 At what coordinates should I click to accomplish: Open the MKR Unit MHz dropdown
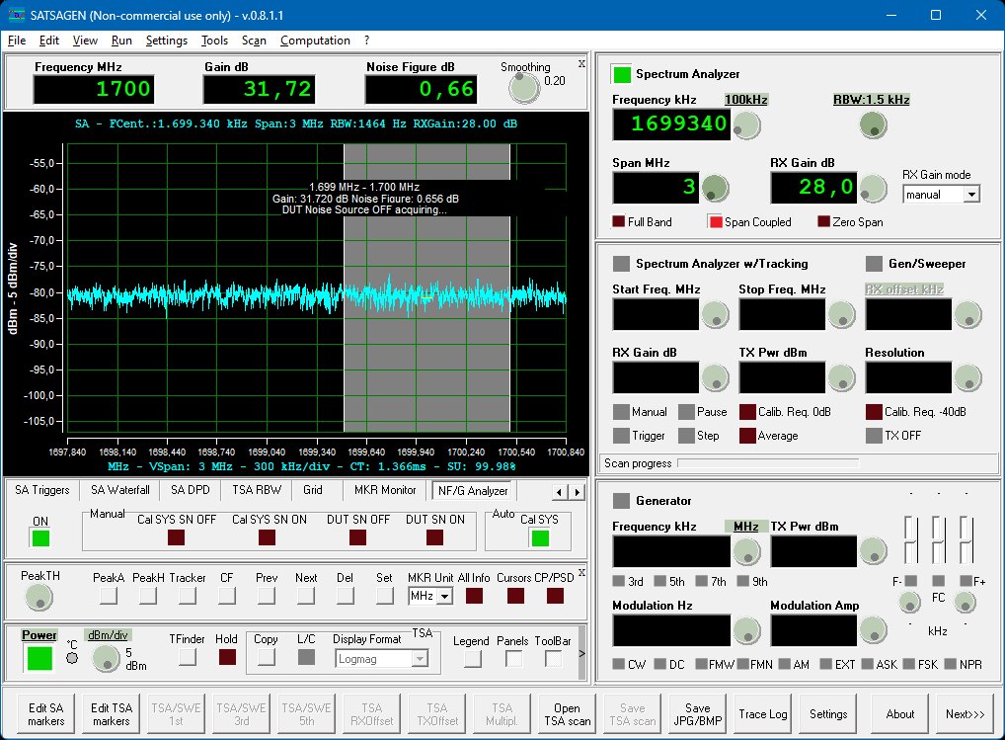pos(445,597)
